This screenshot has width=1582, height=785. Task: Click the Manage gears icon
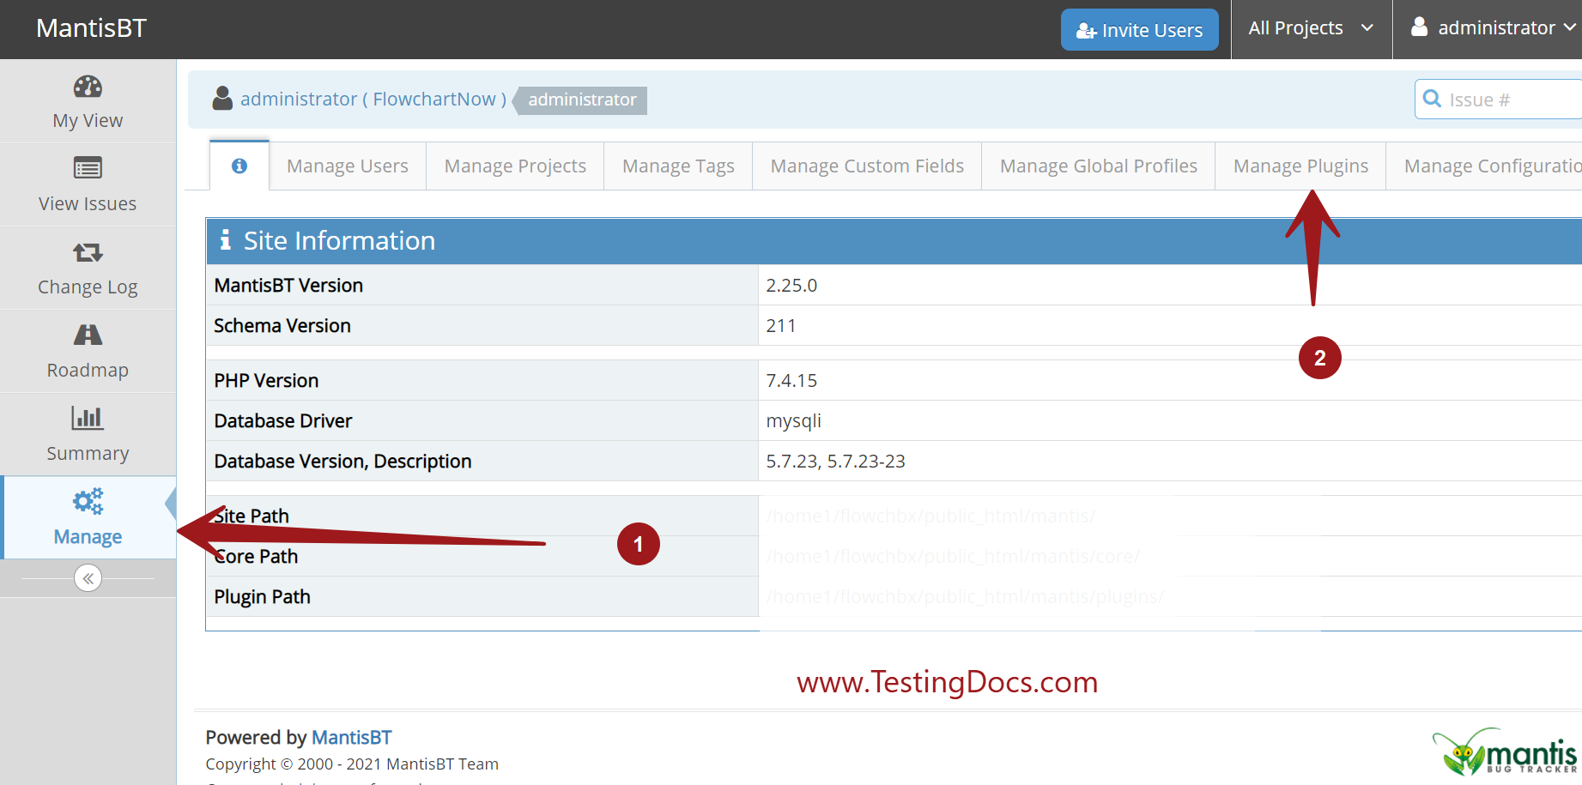coord(88,501)
